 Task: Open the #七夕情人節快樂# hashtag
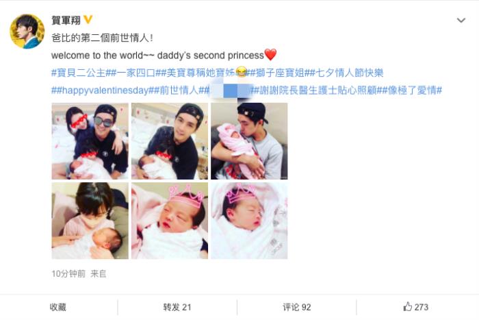pos(346,73)
